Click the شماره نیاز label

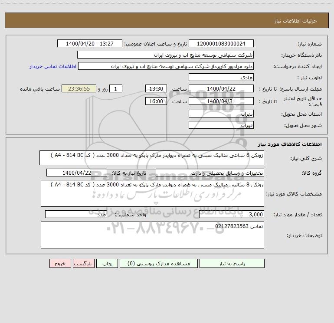310,44
